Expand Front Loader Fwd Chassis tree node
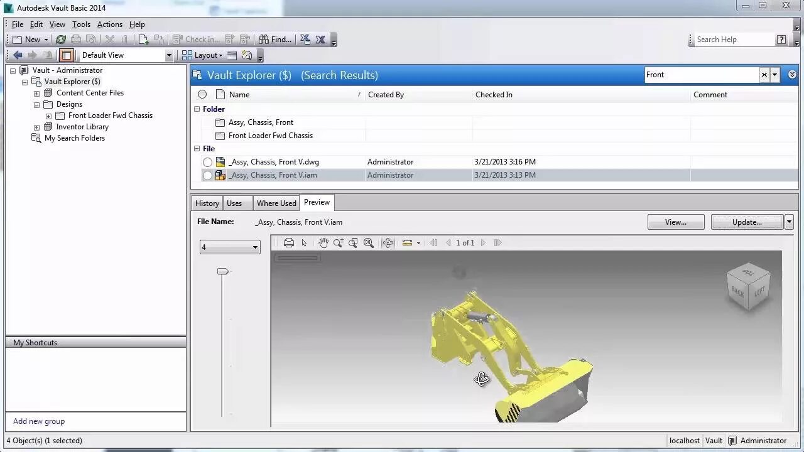Viewport: 804px width, 452px height. coord(49,116)
